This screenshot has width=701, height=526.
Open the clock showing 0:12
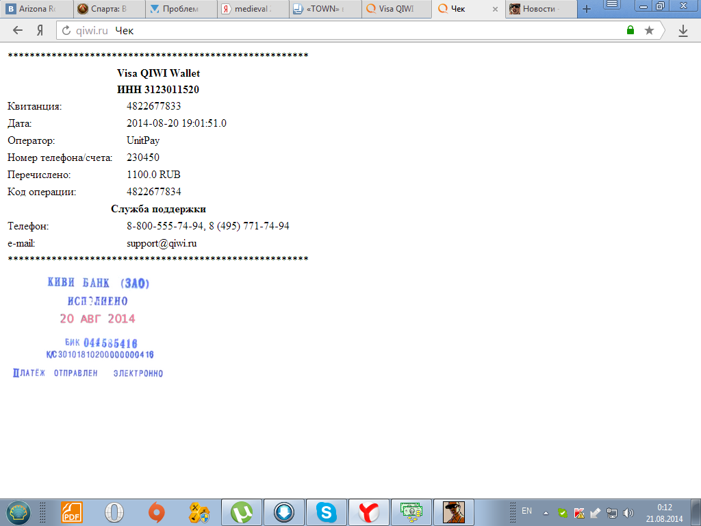pos(664,513)
